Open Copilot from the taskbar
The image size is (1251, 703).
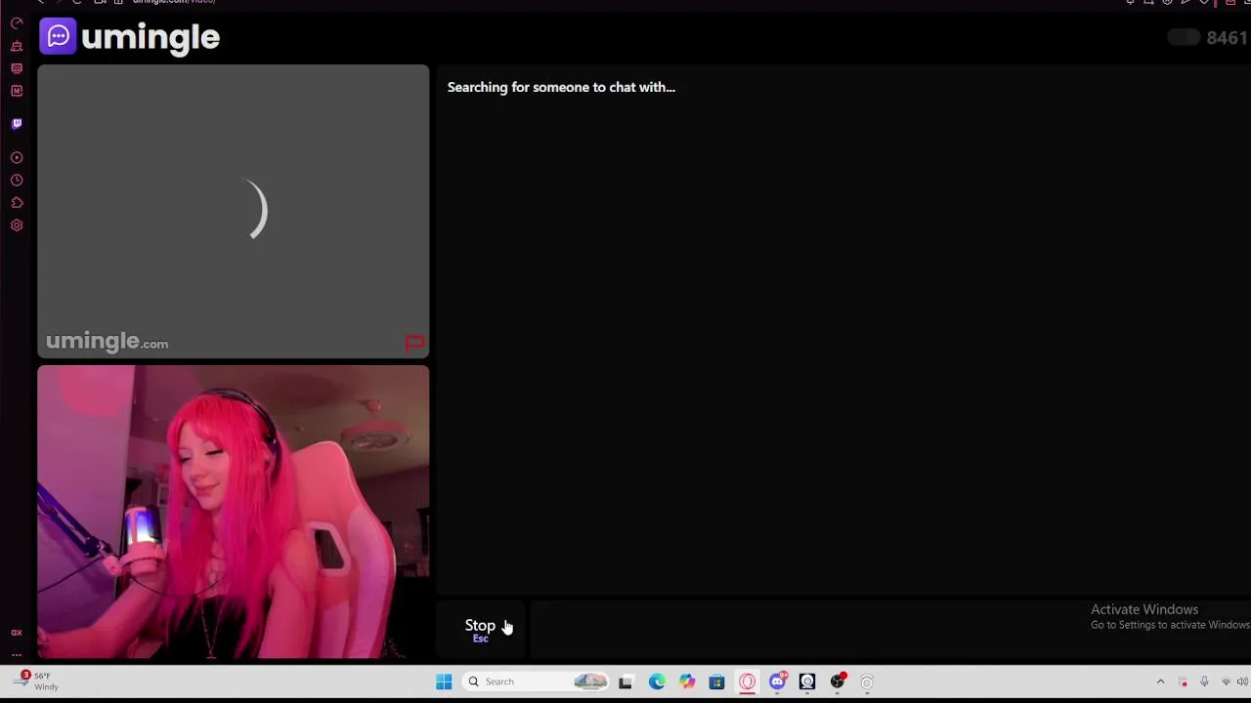(x=687, y=682)
